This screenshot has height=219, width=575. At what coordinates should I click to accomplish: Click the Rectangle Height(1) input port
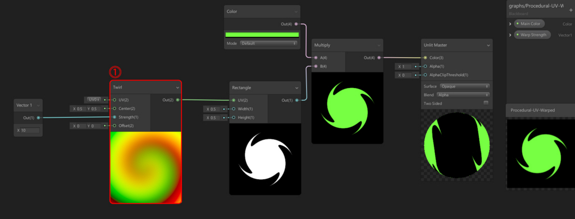pyautogui.click(x=234, y=118)
